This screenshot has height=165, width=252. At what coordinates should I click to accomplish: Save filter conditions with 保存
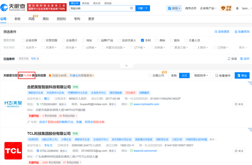coord(245,59)
